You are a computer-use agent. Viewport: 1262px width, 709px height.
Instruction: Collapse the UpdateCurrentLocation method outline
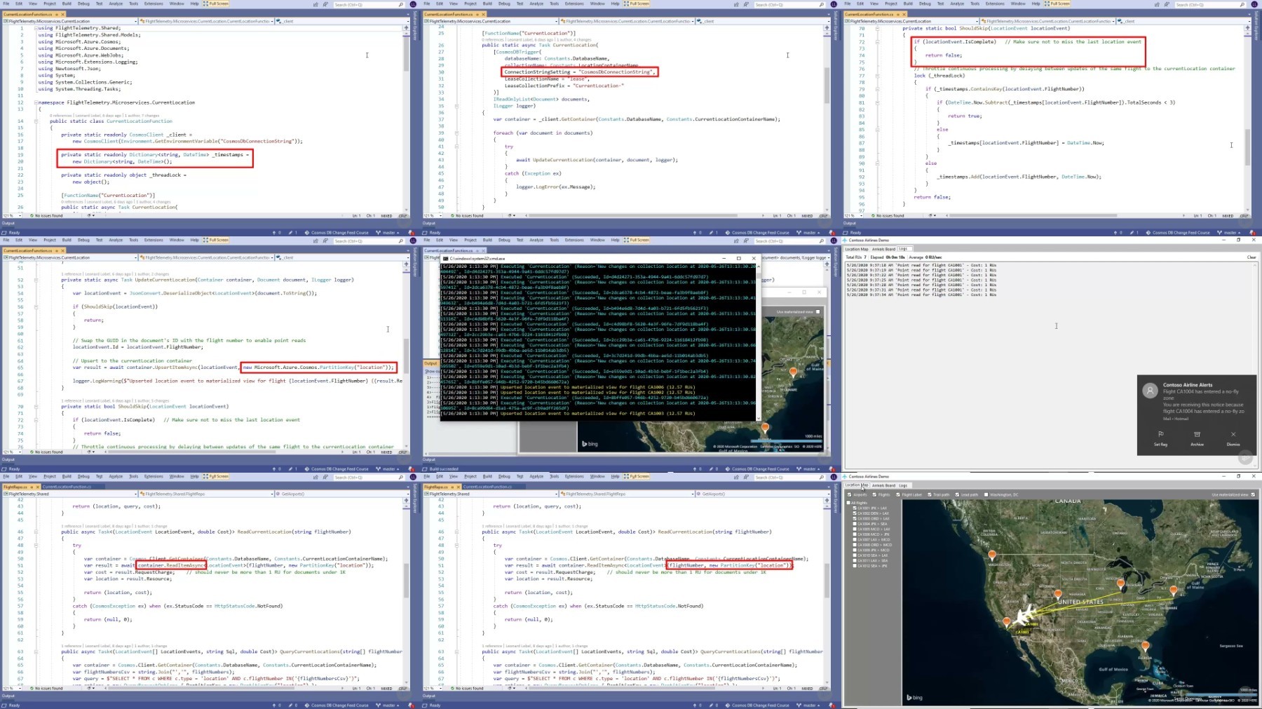pos(36,280)
